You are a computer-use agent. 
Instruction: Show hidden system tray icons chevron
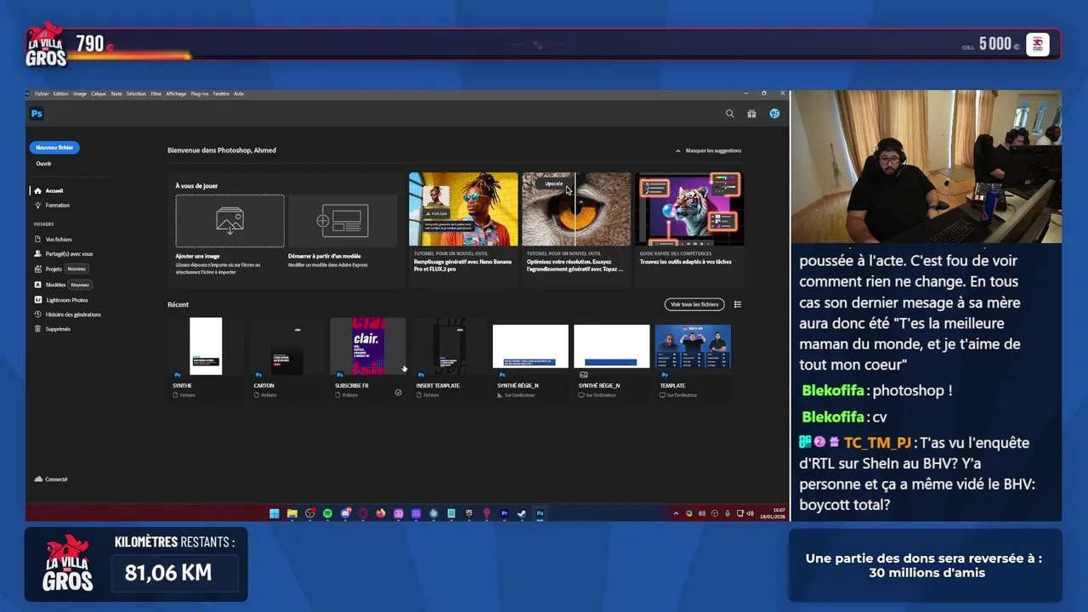(676, 513)
